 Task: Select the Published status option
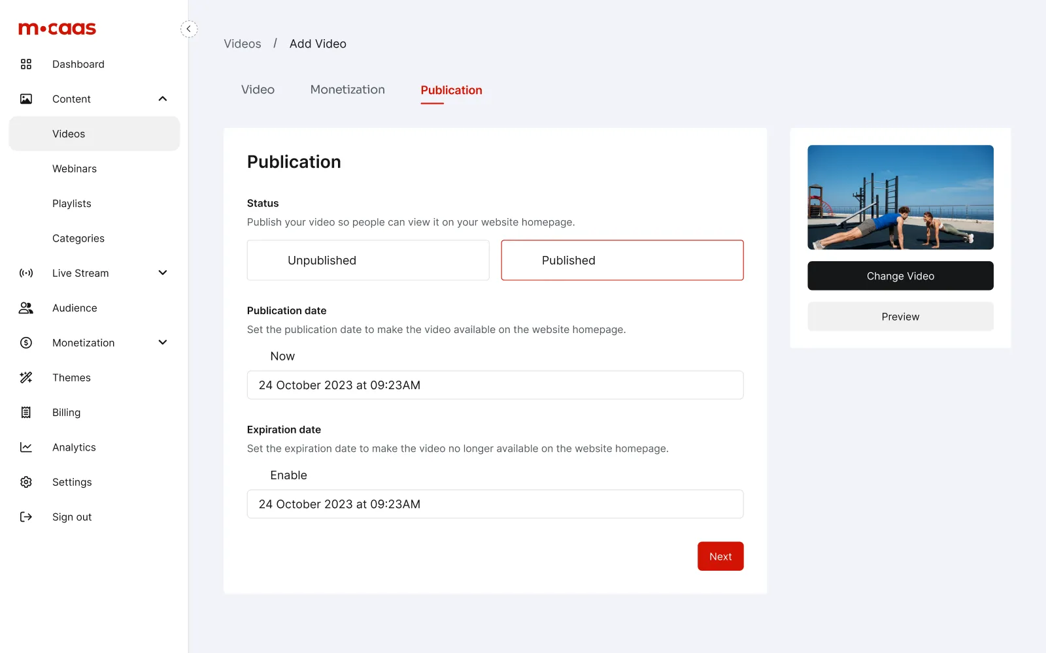tap(621, 260)
